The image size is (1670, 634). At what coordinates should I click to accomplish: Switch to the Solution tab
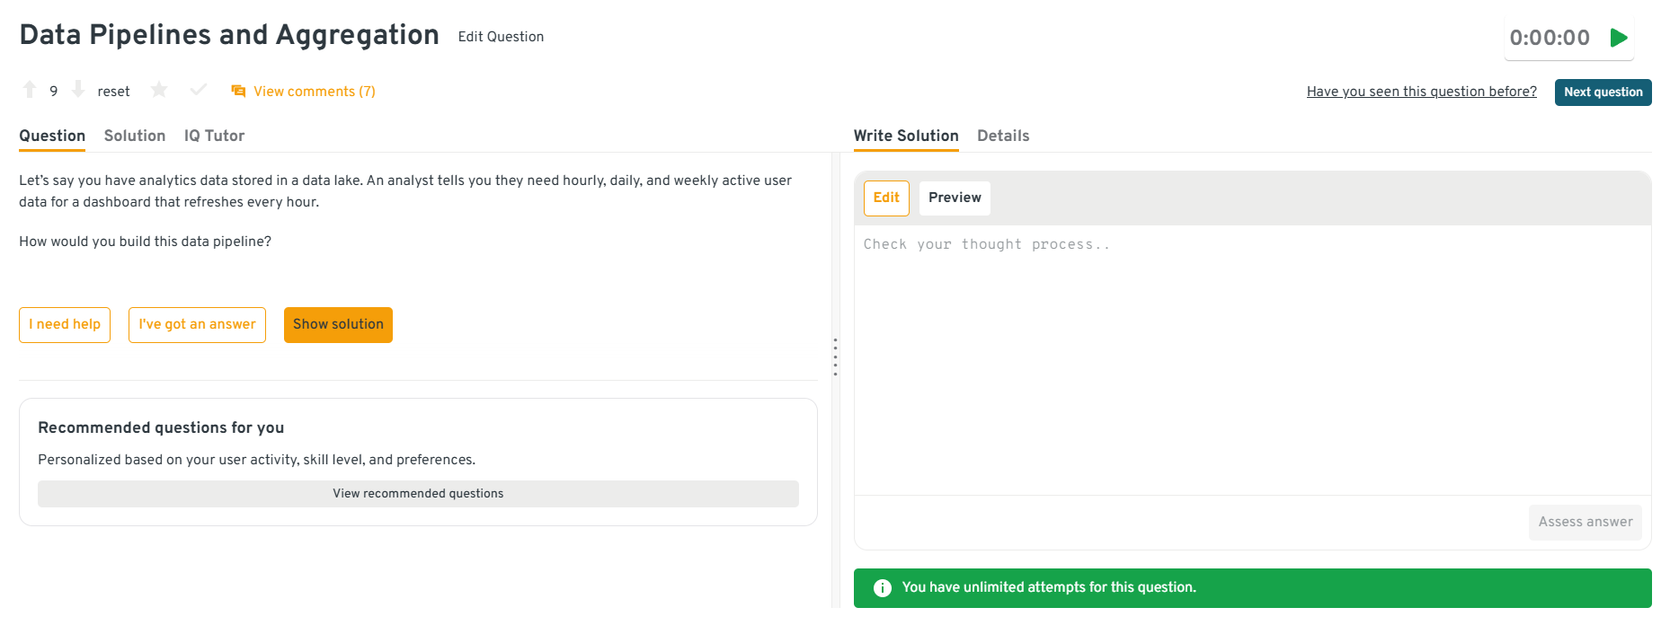(x=135, y=136)
